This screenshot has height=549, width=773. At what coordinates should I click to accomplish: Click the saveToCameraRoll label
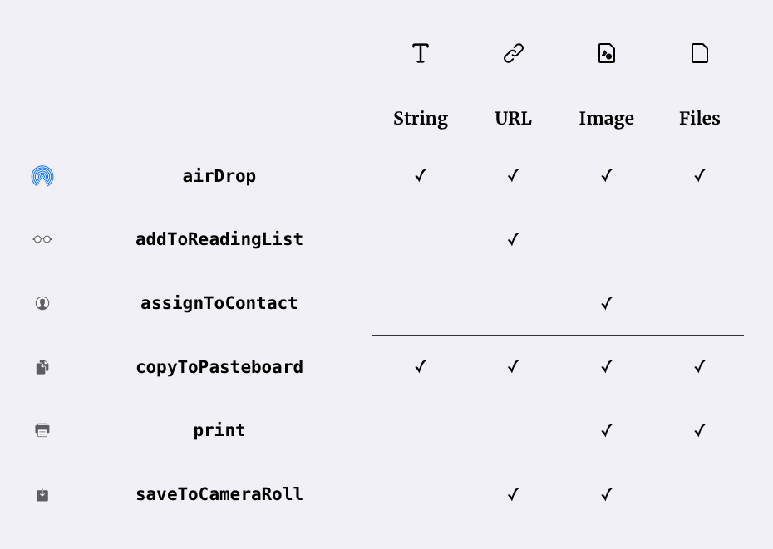click(219, 494)
